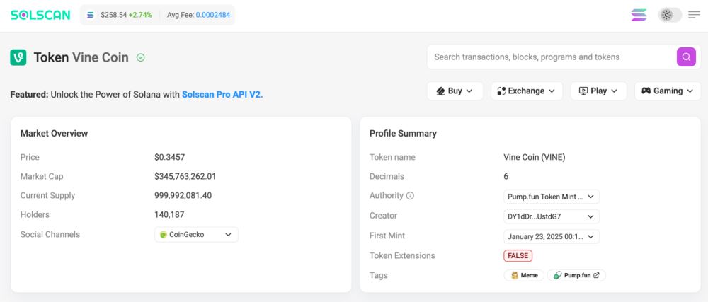The image size is (708, 302).
Task: Expand the Pump.fun Token Mint authority dropdown
Action: pos(552,197)
